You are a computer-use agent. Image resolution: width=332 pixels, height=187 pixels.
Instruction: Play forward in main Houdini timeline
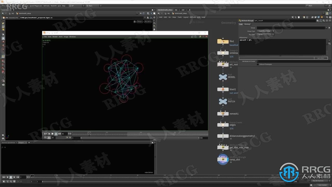click(14, 177)
